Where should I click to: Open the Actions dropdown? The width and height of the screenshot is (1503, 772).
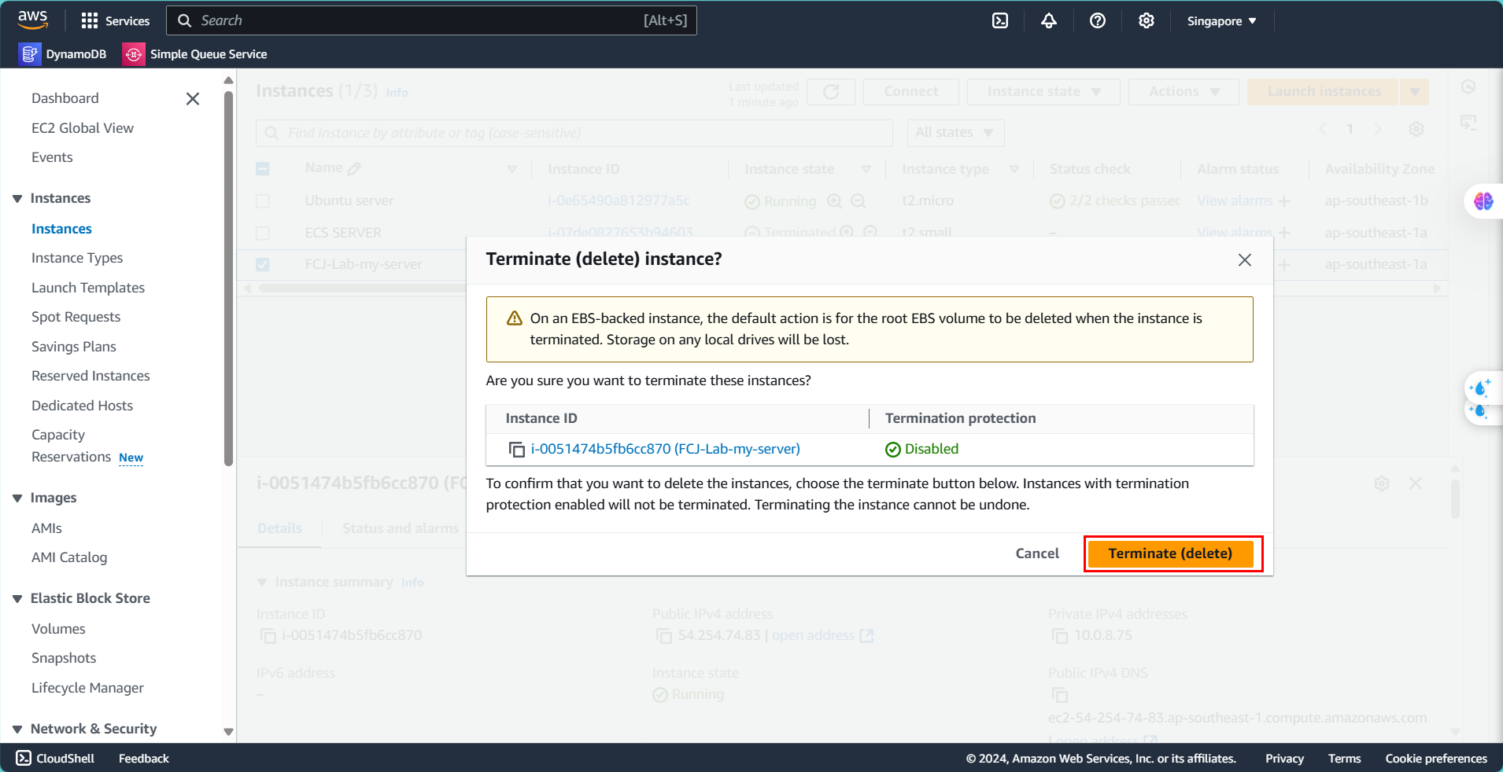[x=1184, y=92]
